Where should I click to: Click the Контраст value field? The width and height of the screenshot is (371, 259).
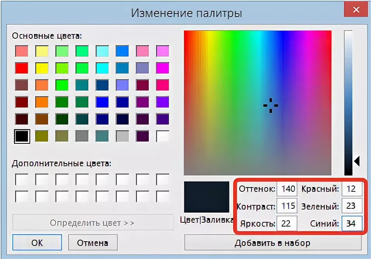pyautogui.click(x=287, y=206)
